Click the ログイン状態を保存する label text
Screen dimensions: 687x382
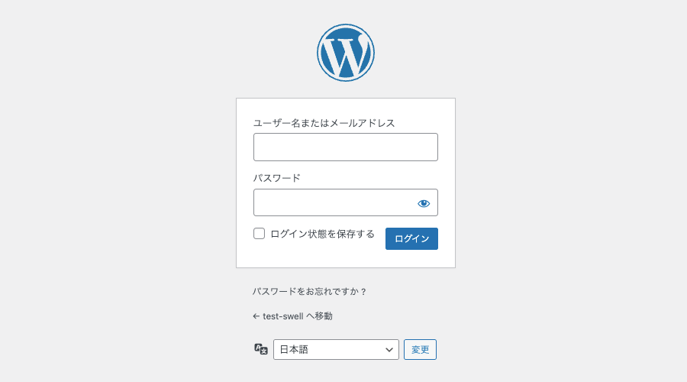click(322, 234)
